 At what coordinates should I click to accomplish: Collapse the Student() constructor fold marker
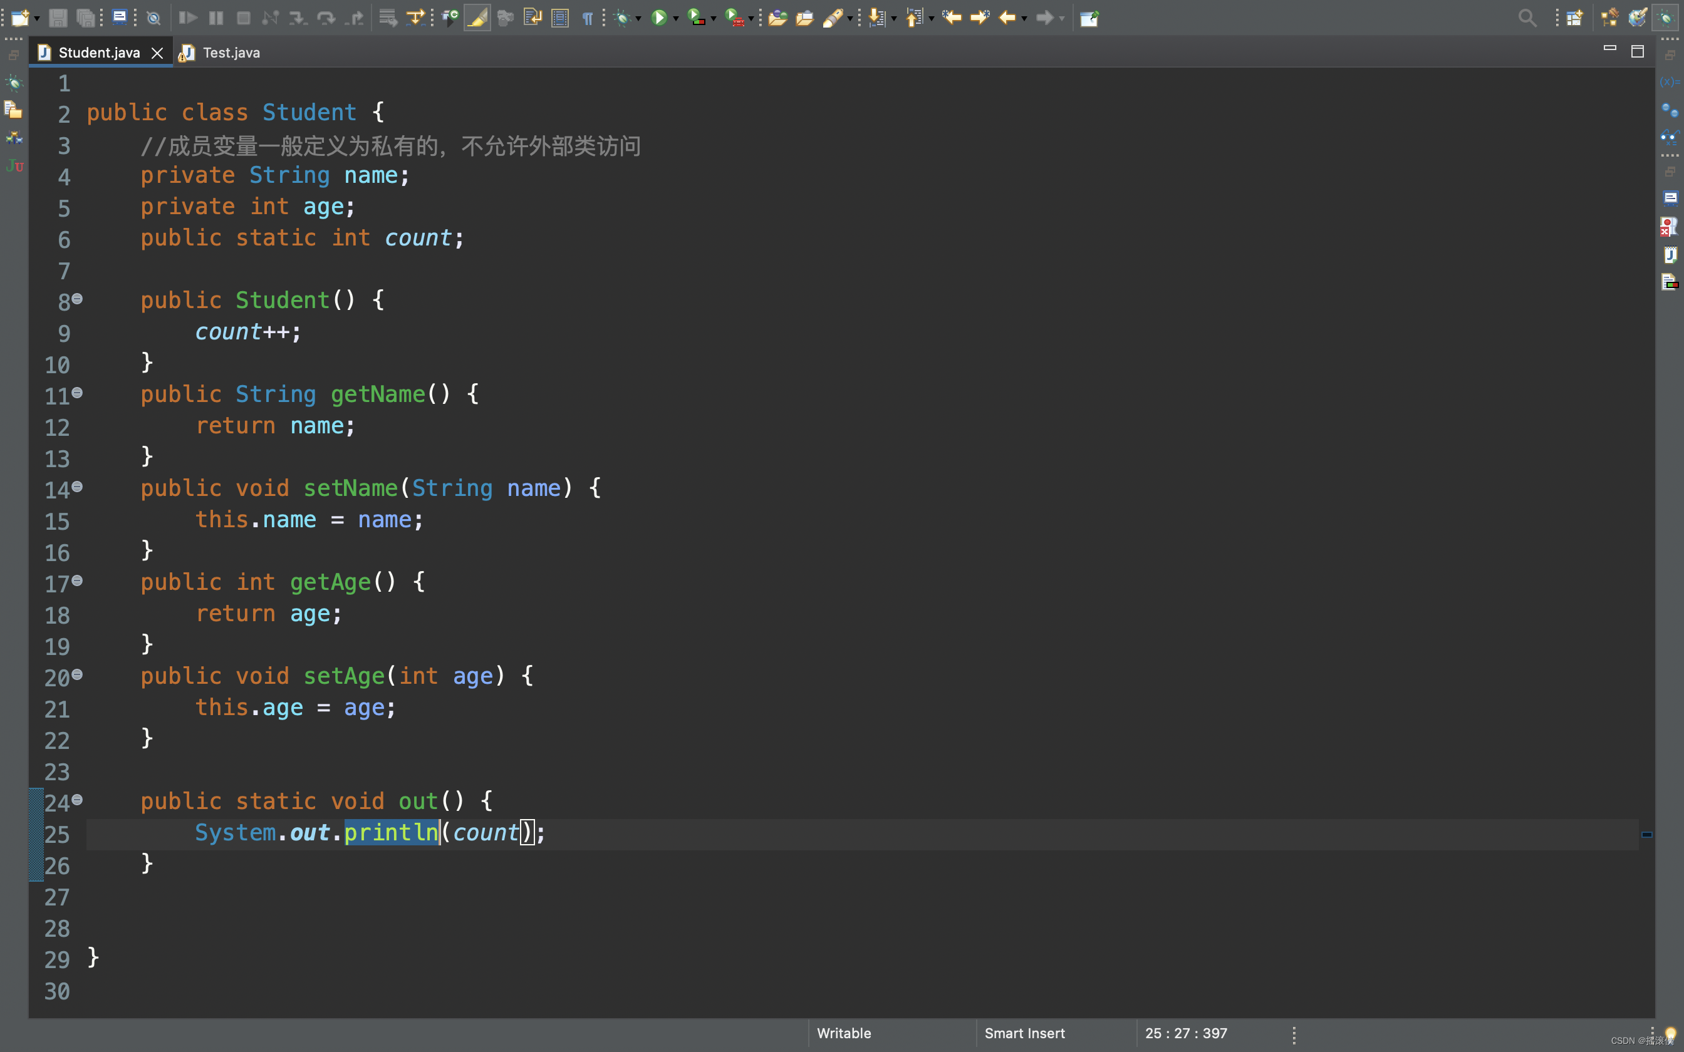(x=77, y=299)
